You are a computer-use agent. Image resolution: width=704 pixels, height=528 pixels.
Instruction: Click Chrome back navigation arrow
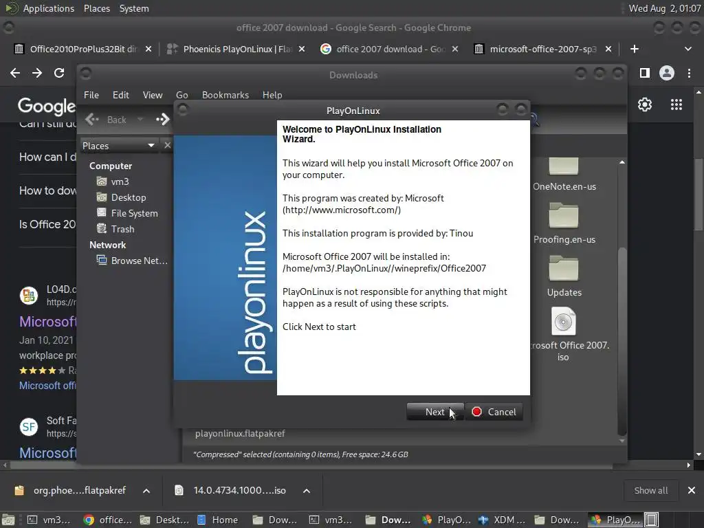(x=15, y=73)
